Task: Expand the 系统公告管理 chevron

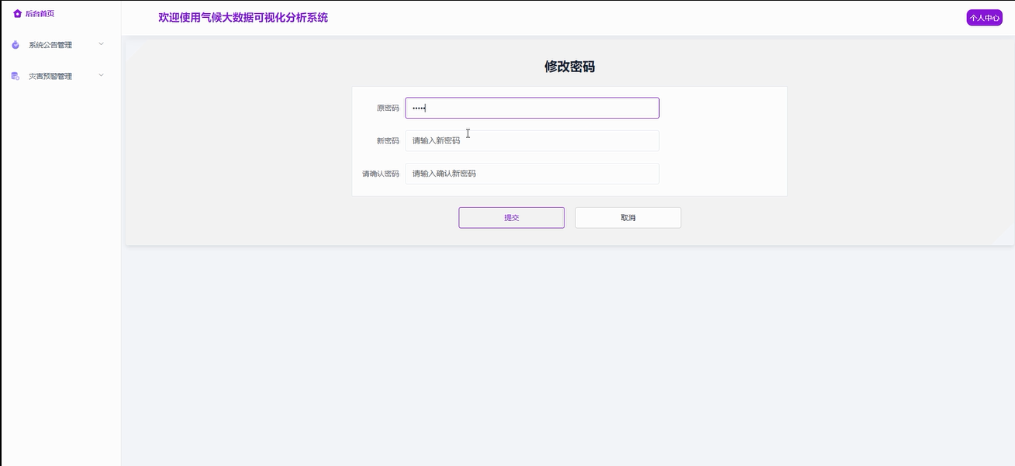Action: (x=101, y=44)
